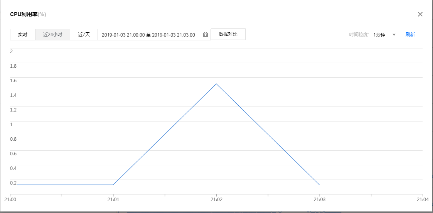Viewport: 433px width, 213px height.
Task: Click start time 2019-01-03 21:00:00 in date field
Action: coord(123,35)
